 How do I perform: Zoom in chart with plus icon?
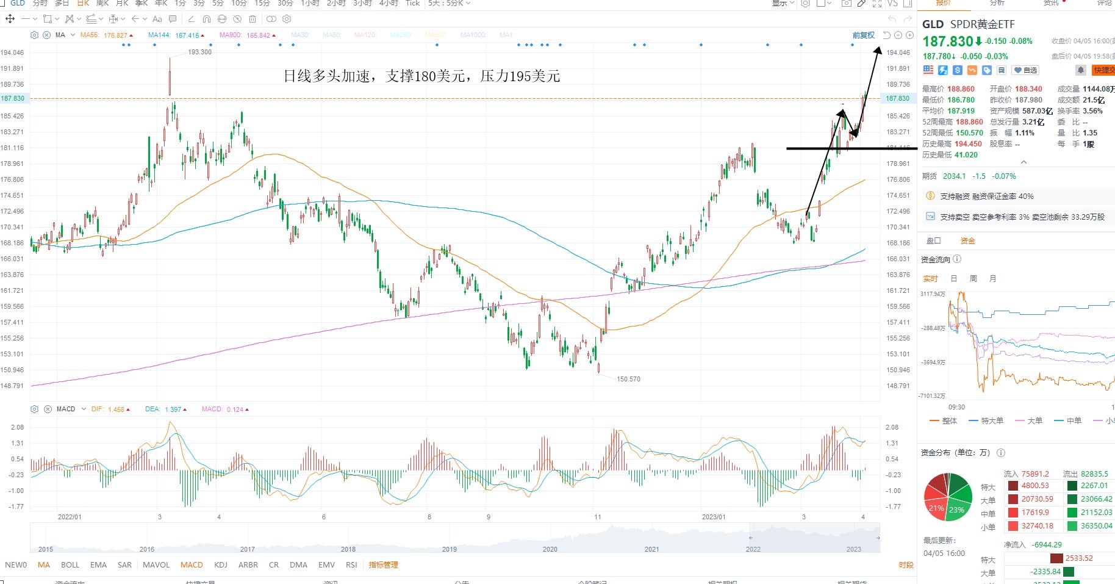click(x=909, y=35)
